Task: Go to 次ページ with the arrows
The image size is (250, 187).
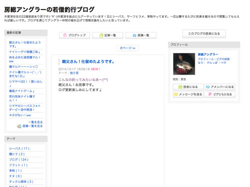Action: point(127,48)
